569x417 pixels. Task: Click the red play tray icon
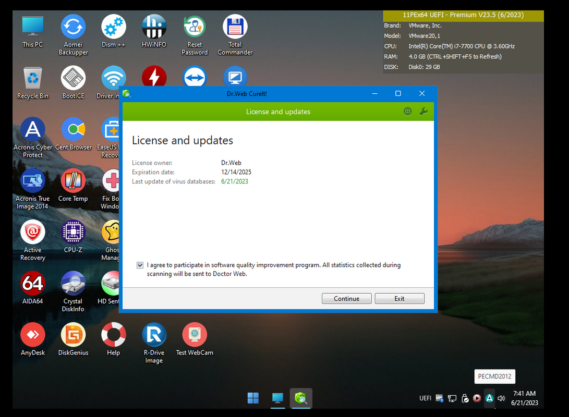pyautogui.click(x=477, y=399)
